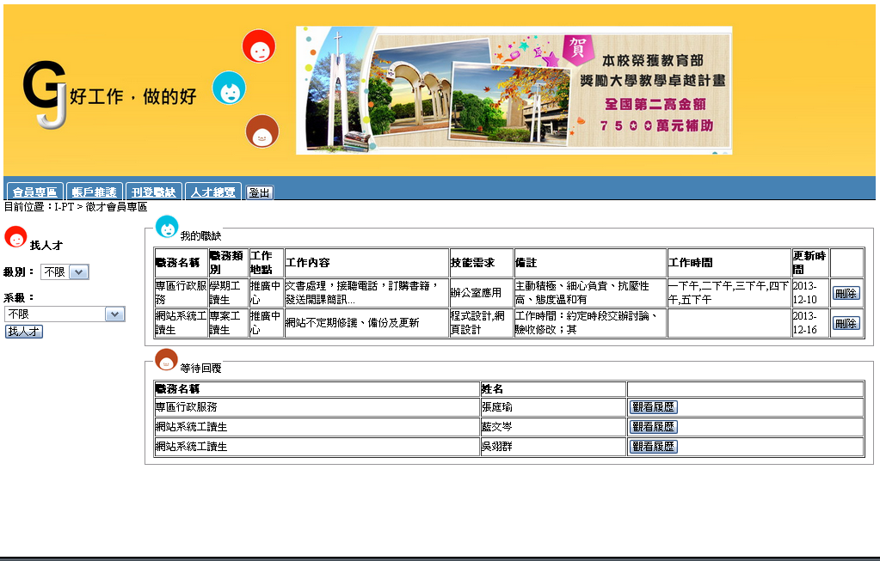880x561 pixels.
Task: View resume of applicant 張庭瑜
Action: 654,406
